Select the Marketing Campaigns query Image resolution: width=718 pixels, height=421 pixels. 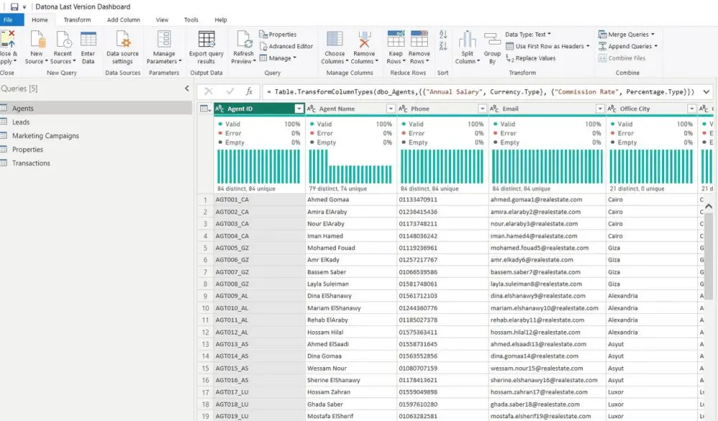pos(95,136)
